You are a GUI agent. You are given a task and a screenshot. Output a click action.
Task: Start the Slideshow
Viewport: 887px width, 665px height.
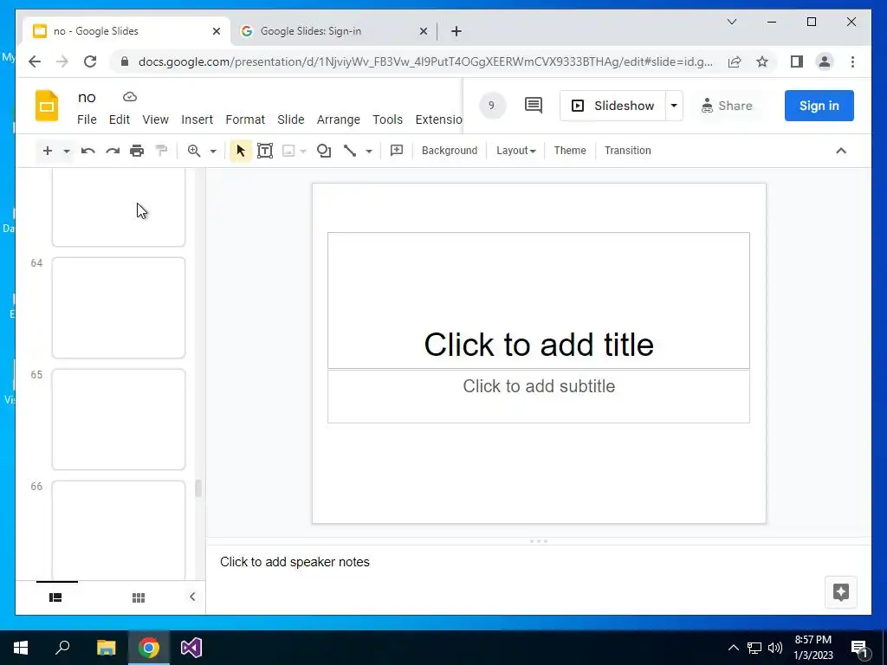(612, 106)
